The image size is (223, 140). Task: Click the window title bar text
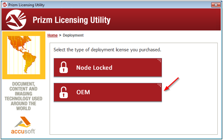[26, 5]
